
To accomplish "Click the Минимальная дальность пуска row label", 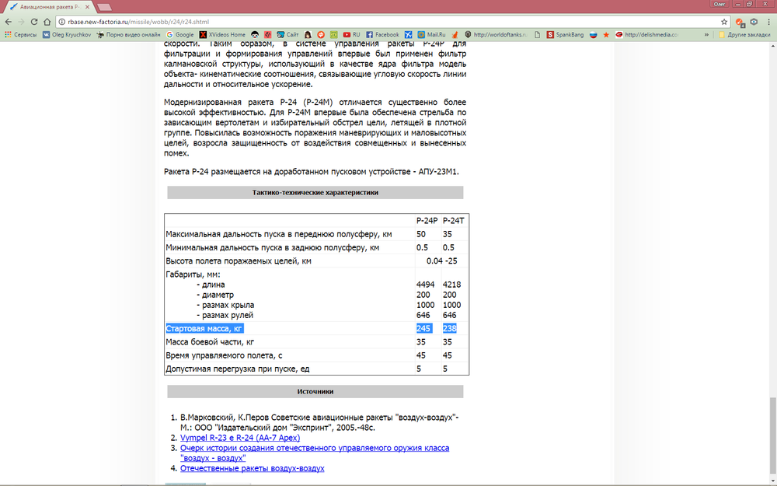I will pos(273,247).
